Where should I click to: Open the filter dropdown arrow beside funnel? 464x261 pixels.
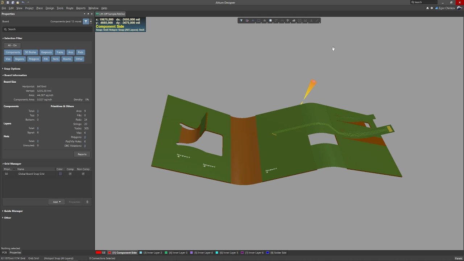[91, 21]
